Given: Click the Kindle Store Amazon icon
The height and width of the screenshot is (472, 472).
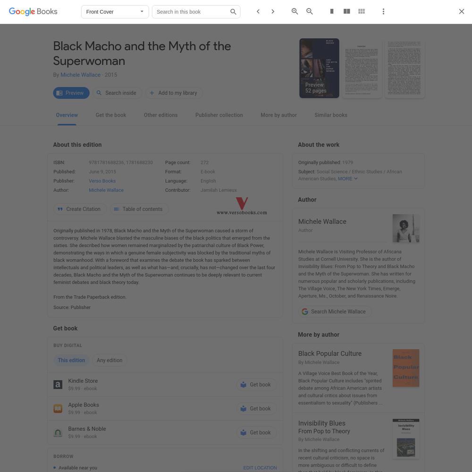Looking at the screenshot, I should (x=58, y=384).
